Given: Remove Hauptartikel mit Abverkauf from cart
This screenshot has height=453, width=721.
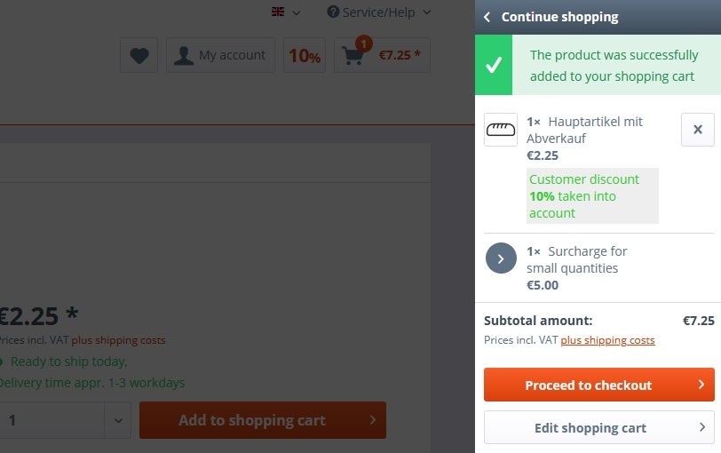Looking at the screenshot, I should 698,130.
